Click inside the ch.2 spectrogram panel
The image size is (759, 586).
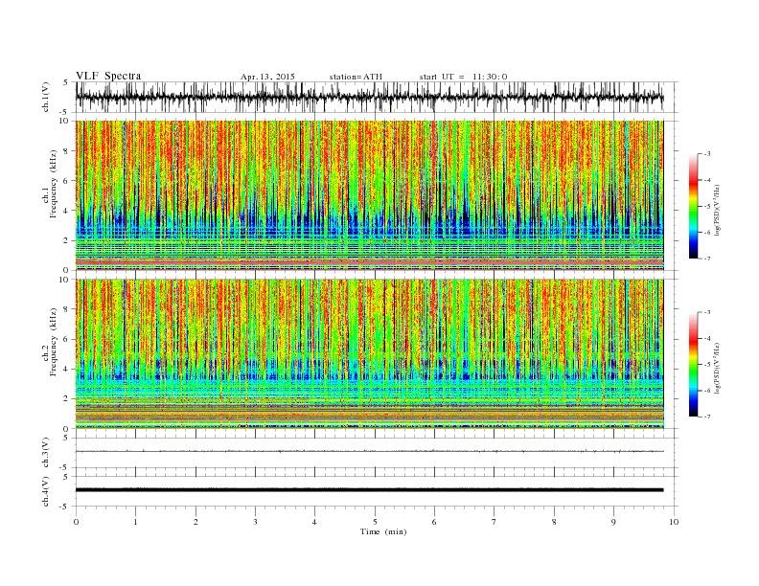click(x=369, y=354)
